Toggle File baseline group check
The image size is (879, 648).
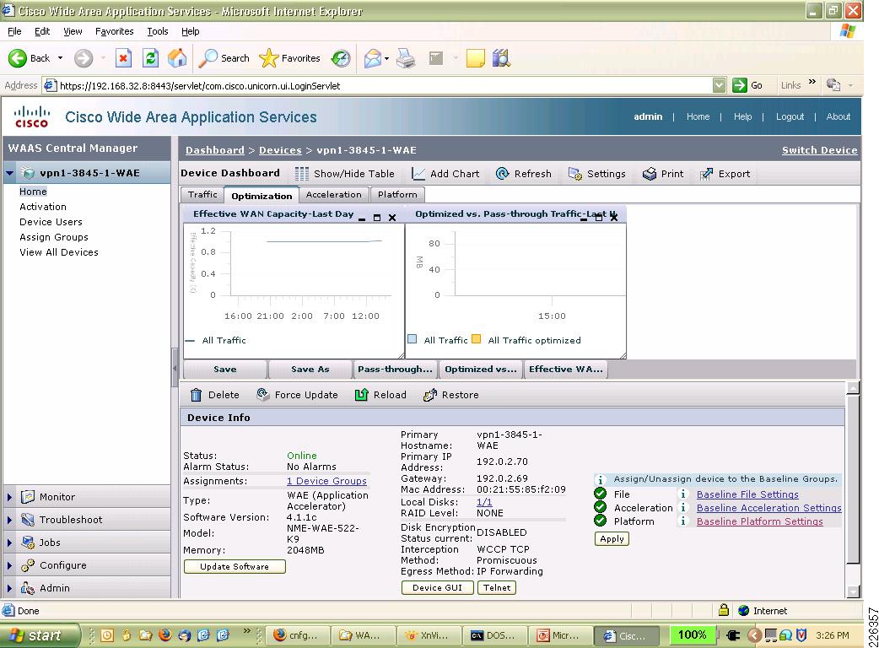(601, 494)
